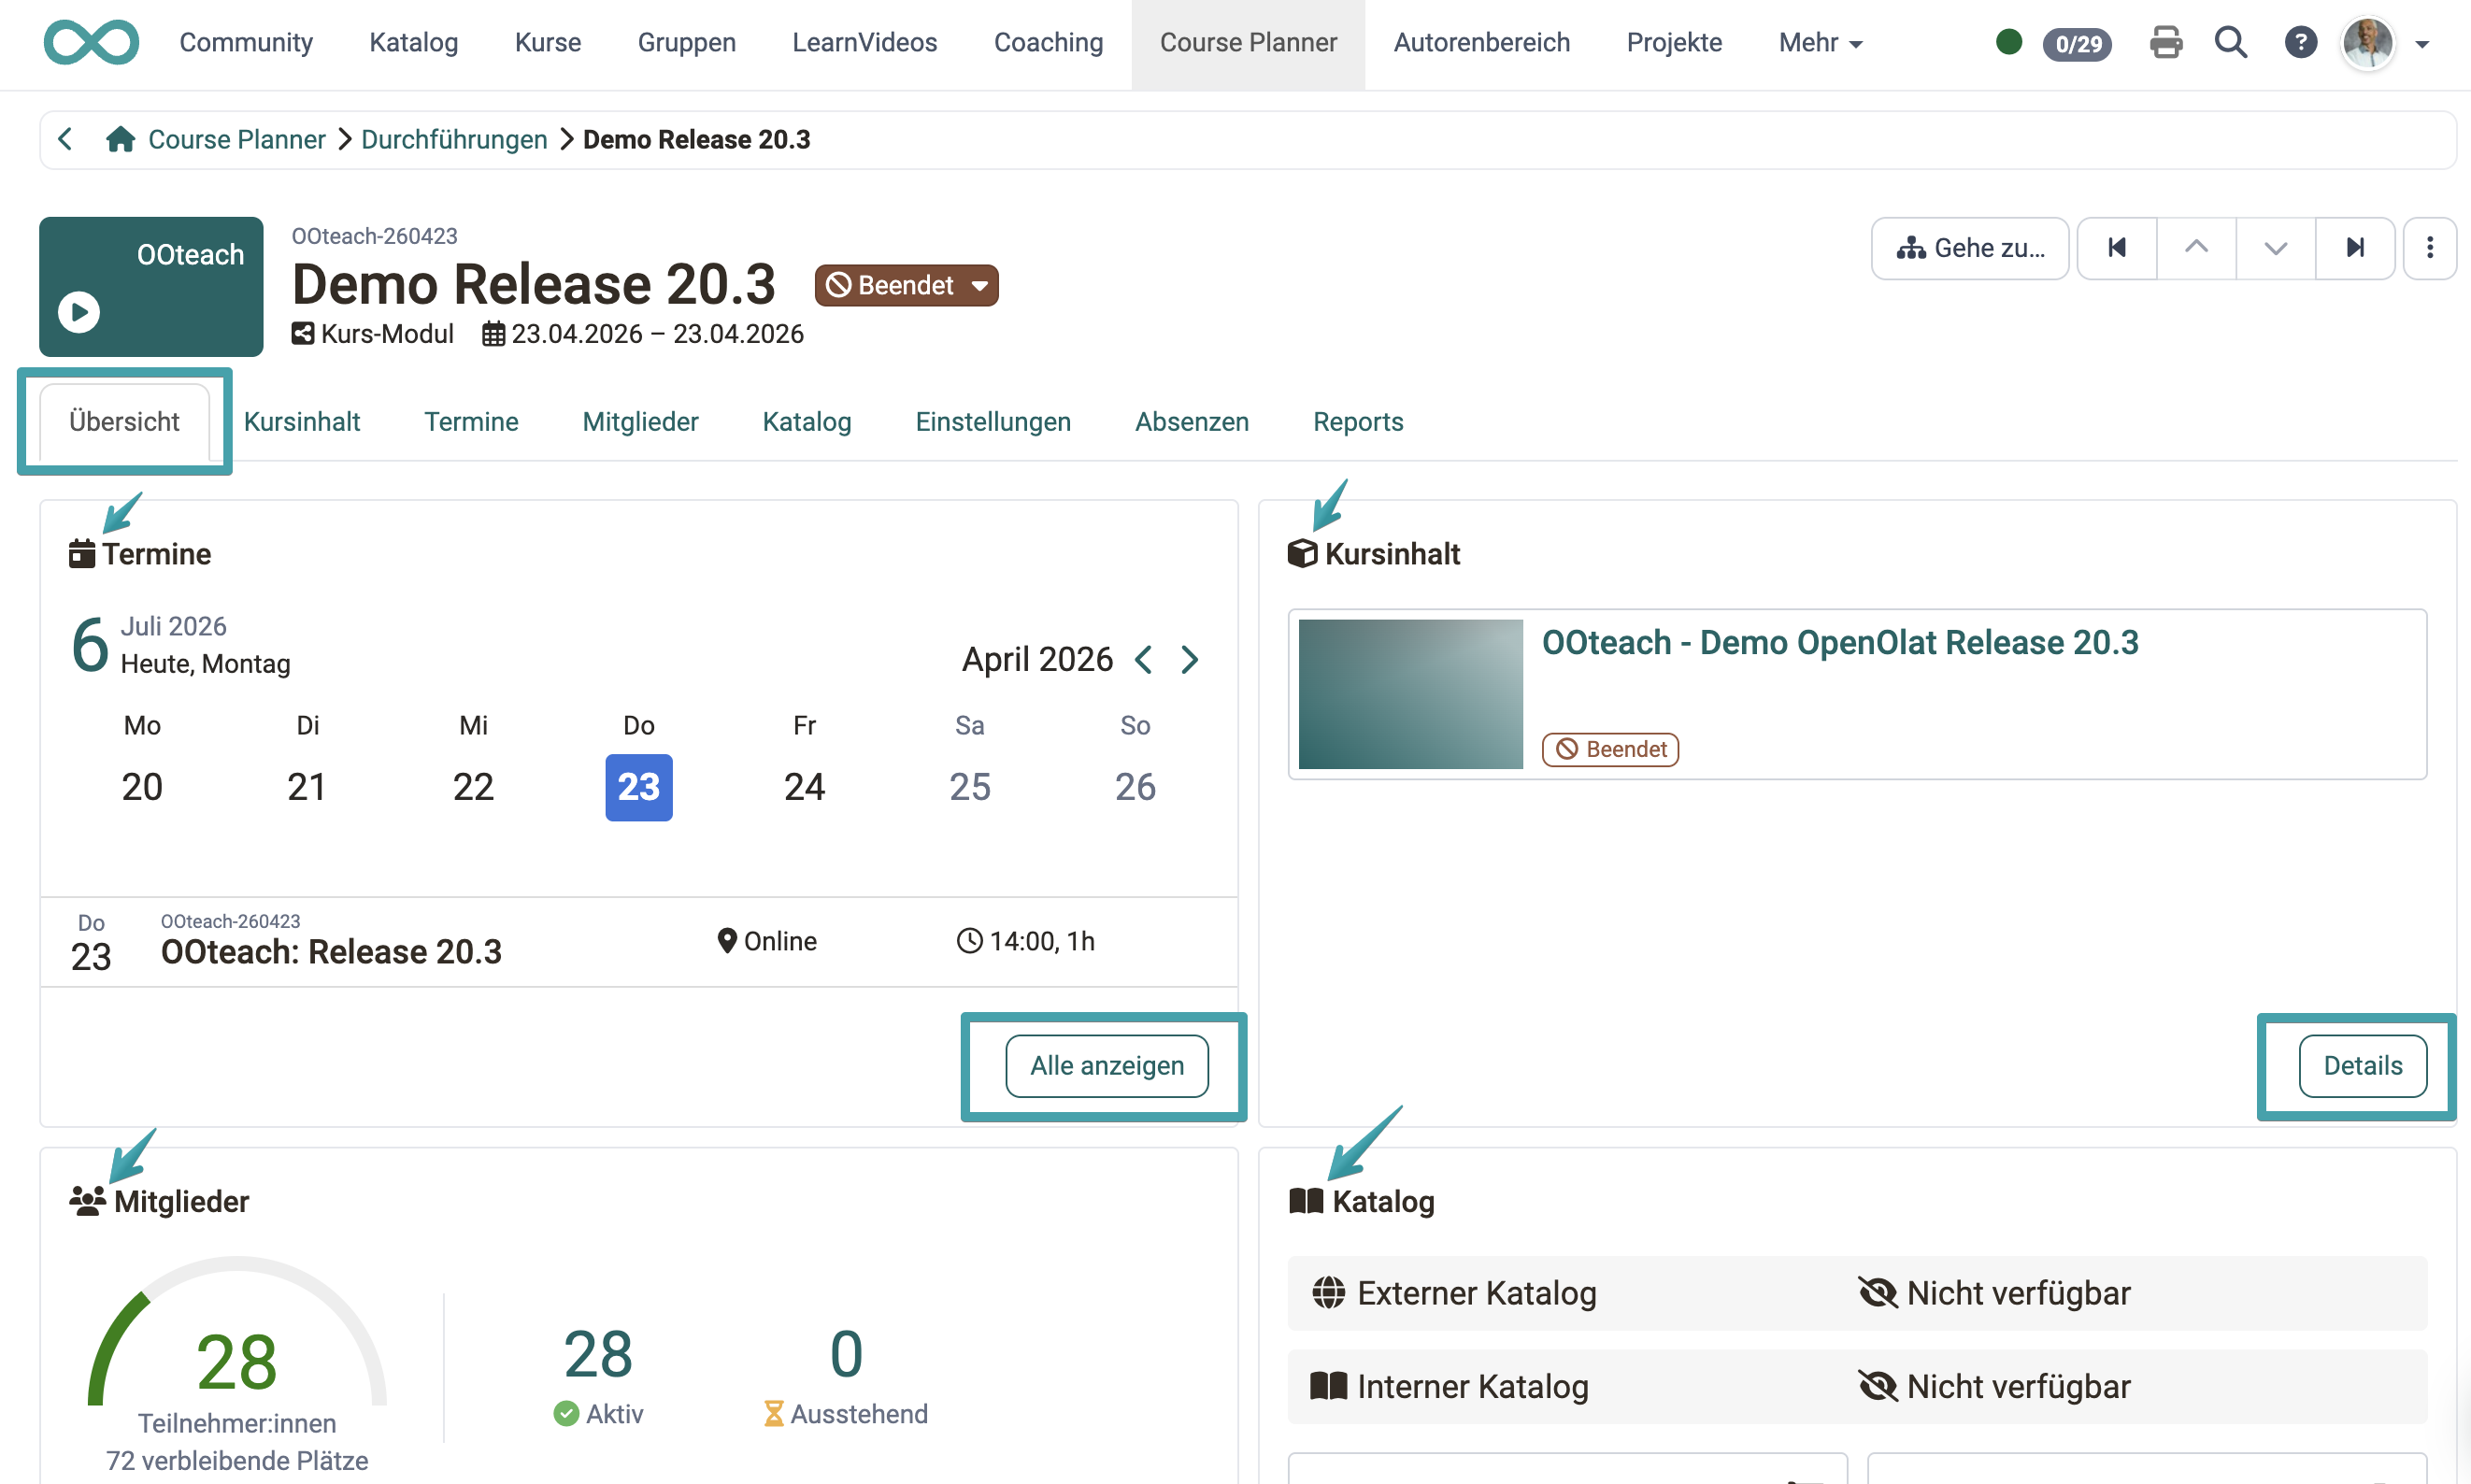Click the Mitglieder people heading icon
2471x1484 pixels.
point(88,1201)
